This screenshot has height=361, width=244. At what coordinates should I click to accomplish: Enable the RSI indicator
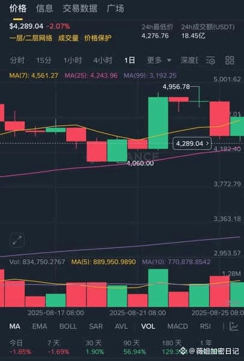click(x=205, y=326)
